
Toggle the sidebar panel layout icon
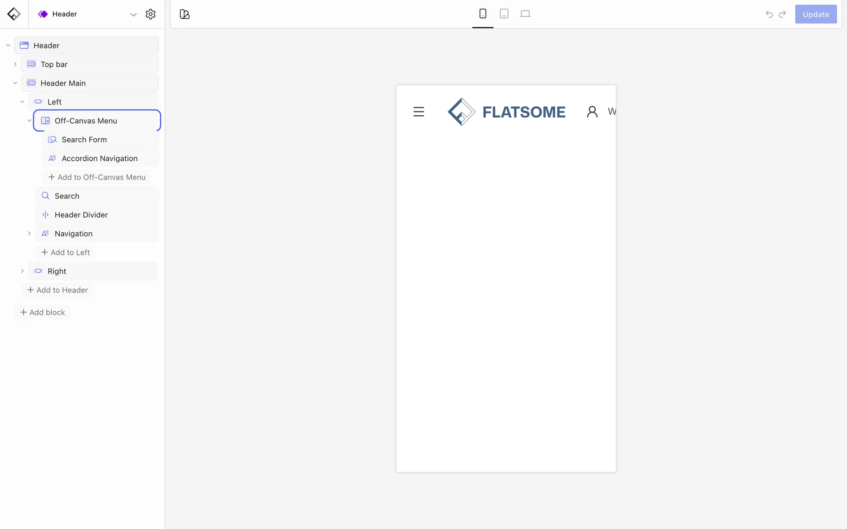coord(184,14)
